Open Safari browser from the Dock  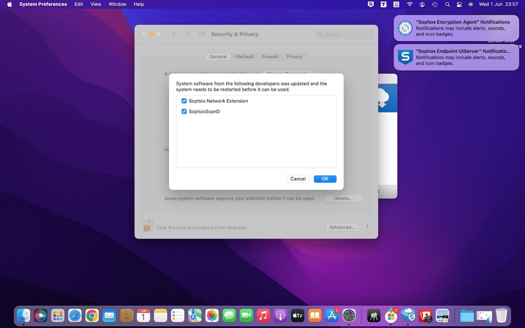tap(75, 316)
